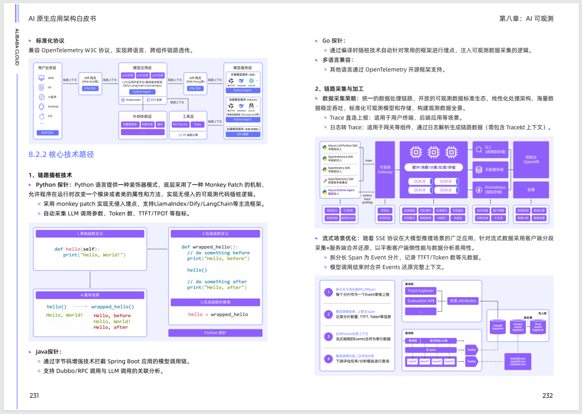This screenshot has height=414, width=582.
Task: Click the Tools block in 工具层
Action: point(197,125)
